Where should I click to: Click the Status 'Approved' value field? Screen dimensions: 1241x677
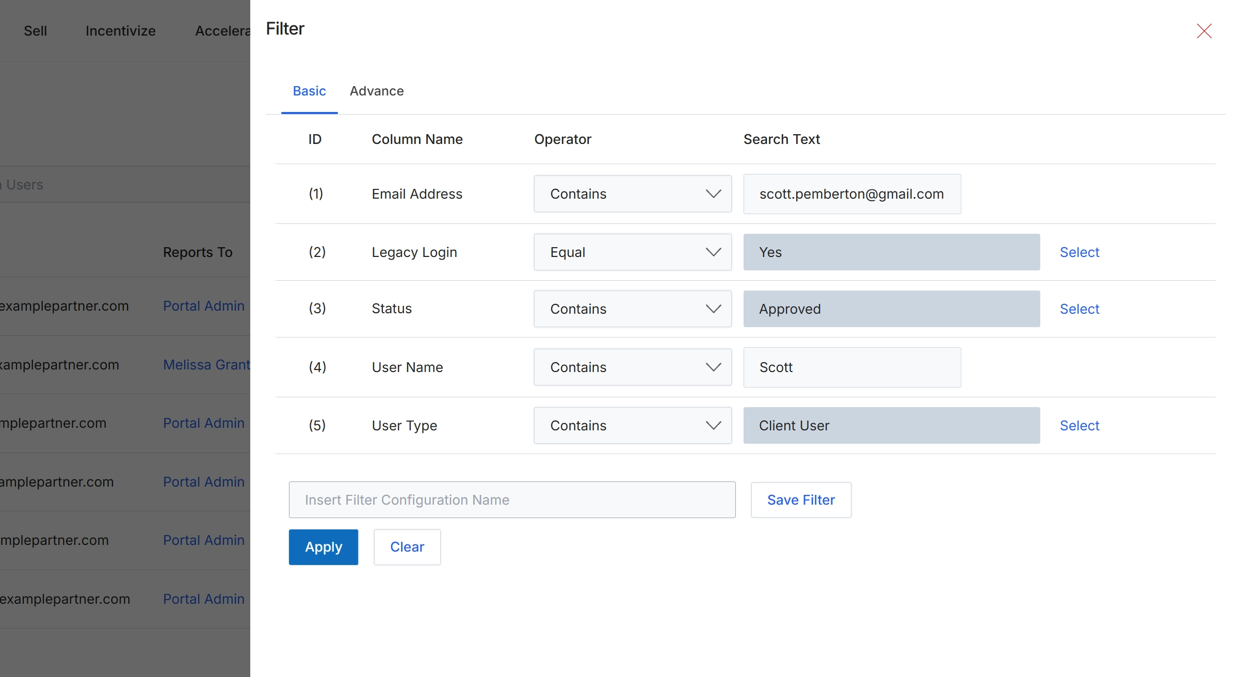(892, 309)
